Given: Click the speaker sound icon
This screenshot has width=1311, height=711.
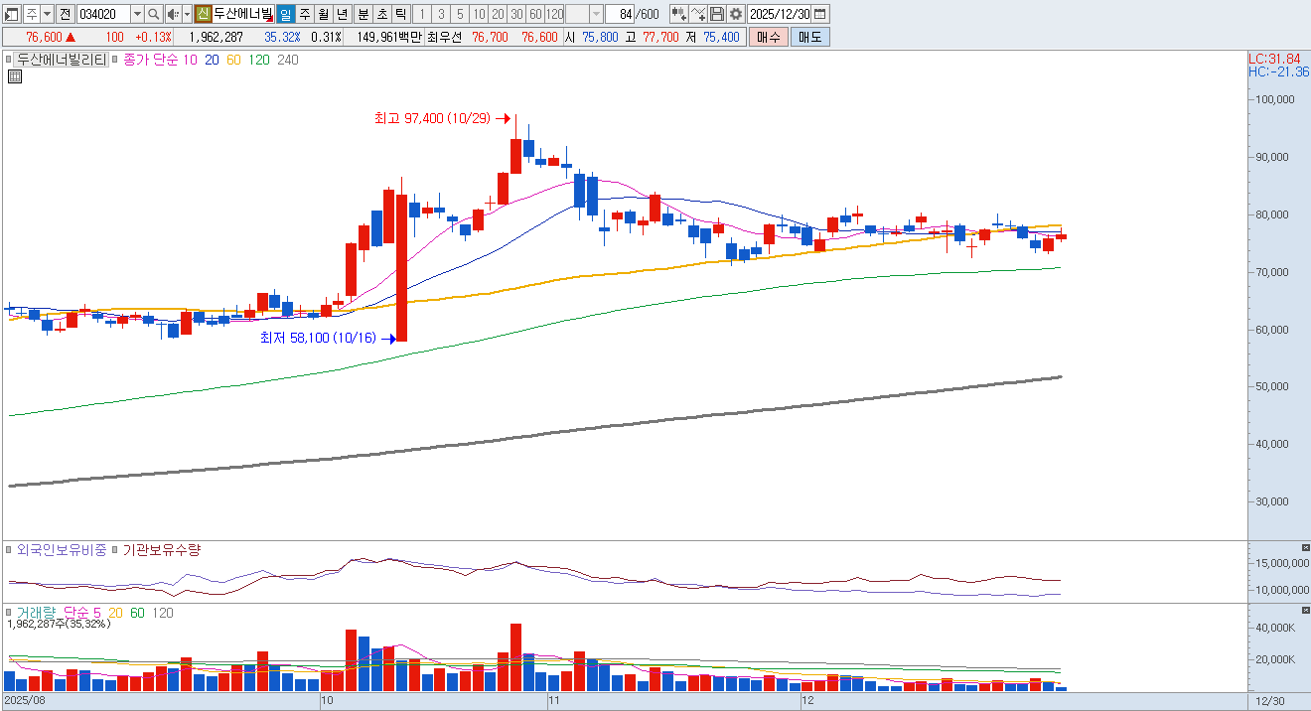Looking at the screenshot, I should 173,14.
